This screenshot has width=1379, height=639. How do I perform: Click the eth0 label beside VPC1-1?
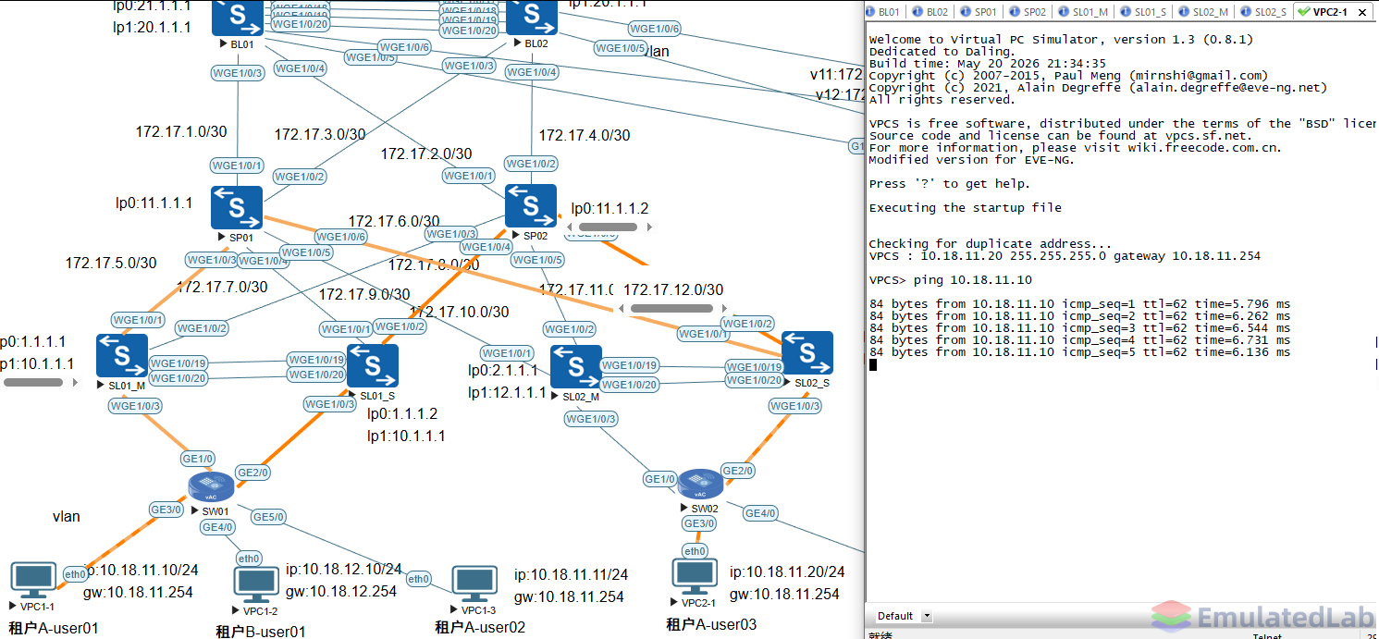pos(75,574)
